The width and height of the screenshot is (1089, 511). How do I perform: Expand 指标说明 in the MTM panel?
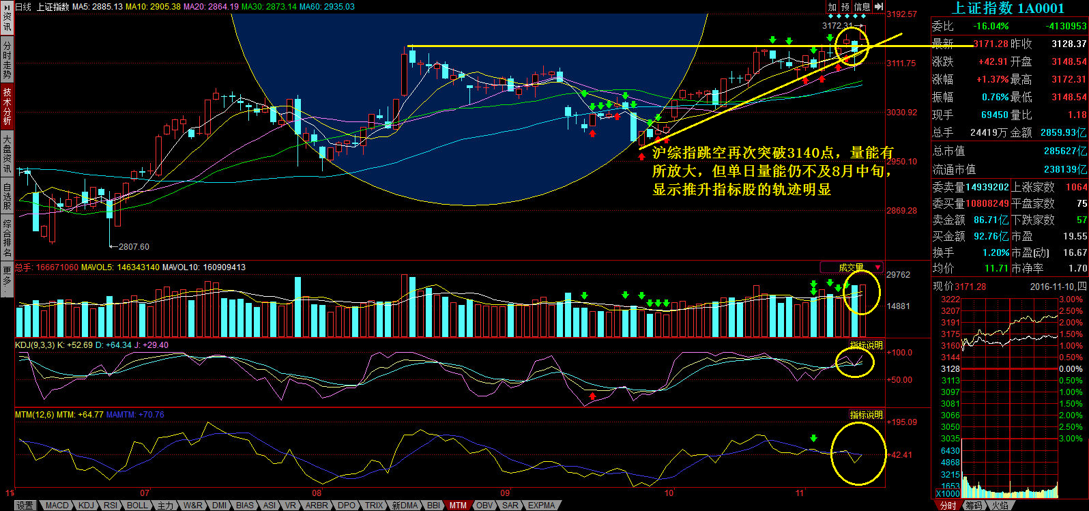[x=866, y=415]
